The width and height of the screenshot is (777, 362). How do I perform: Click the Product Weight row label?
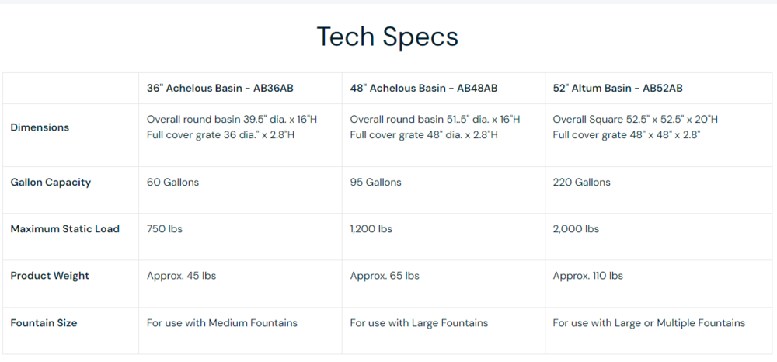point(50,276)
